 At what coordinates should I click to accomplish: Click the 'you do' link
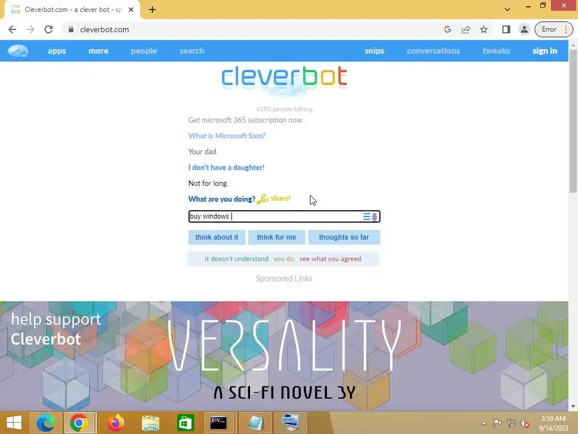click(284, 259)
